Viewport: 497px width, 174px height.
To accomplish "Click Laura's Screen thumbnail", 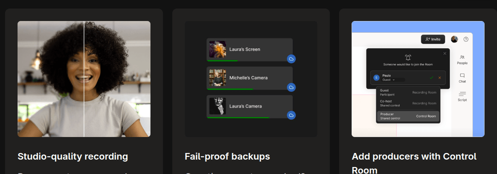I will [x=218, y=49].
